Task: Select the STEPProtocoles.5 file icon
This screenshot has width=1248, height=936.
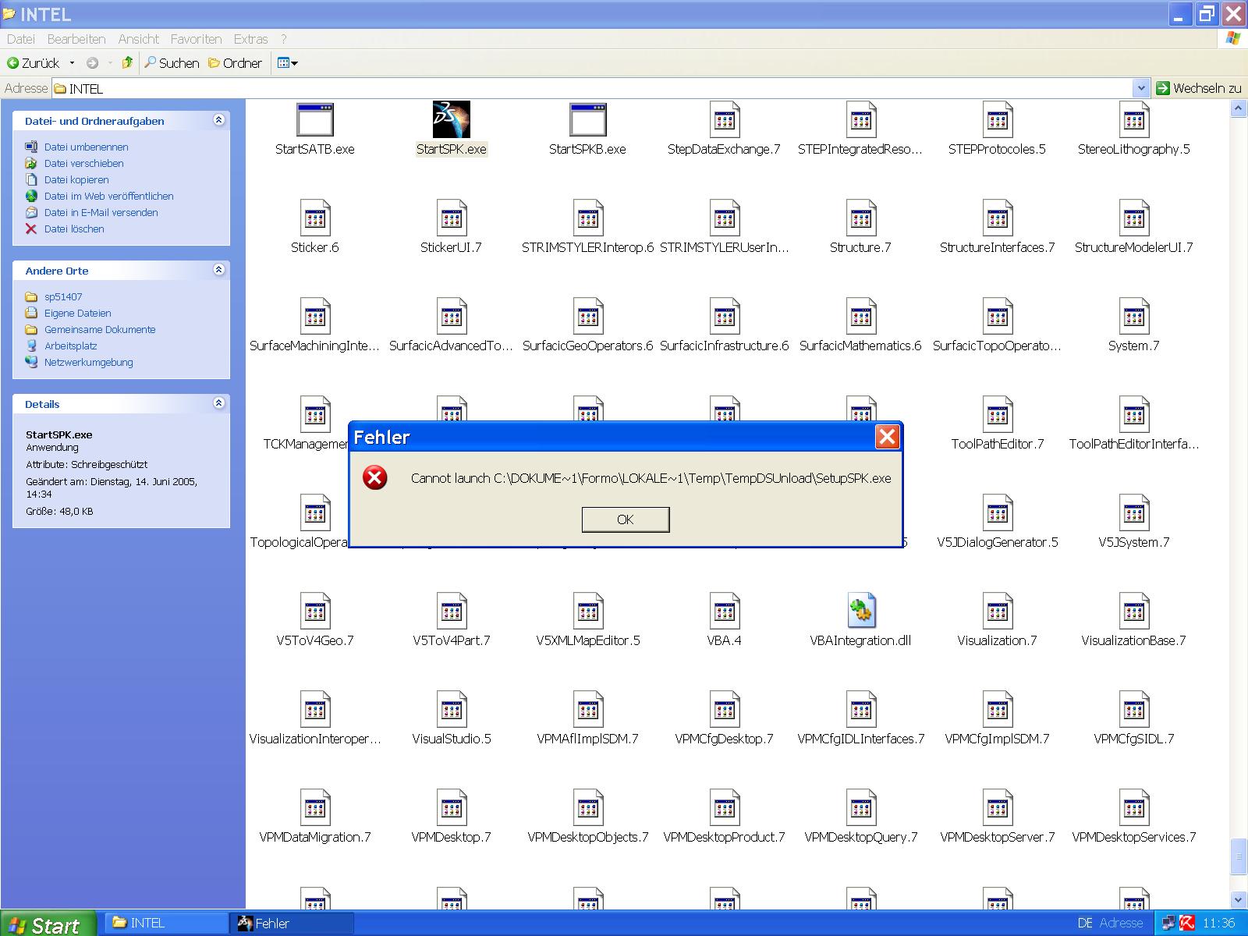Action: coord(998,120)
